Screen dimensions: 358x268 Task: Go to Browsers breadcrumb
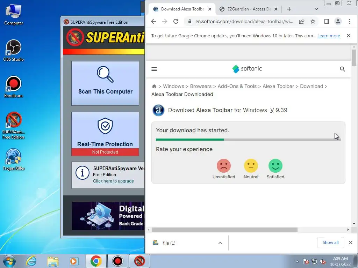click(x=201, y=87)
